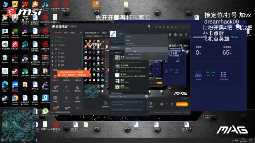The height and width of the screenshot is (143, 255).
Task: Toggle visibility eye for 文本 4 layer
Action: (x=52, y=45)
